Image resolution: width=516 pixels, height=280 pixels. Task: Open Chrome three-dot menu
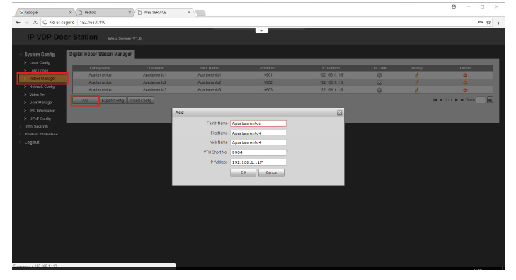tap(498, 23)
